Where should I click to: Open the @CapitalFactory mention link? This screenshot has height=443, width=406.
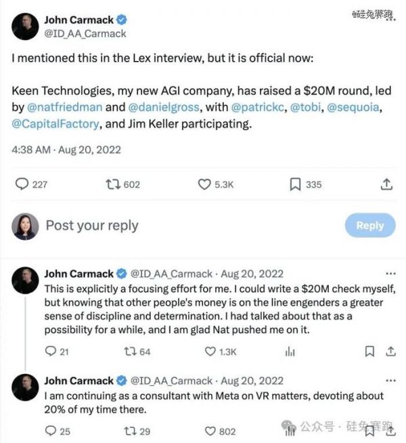[x=53, y=123]
